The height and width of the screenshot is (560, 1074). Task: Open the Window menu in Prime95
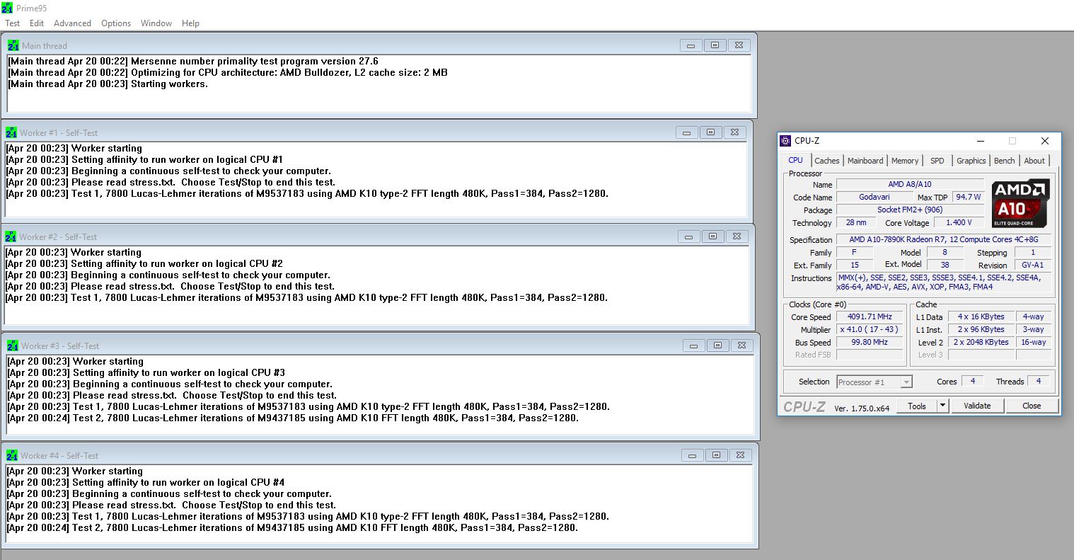pyautogui.click(x=156, y=23)
